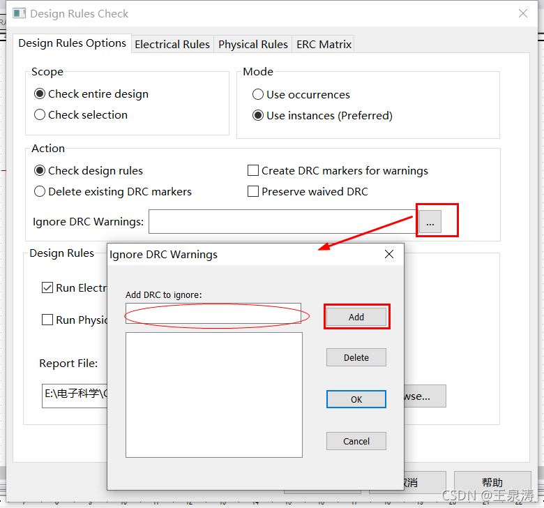Confirm with the OK button
Screen dimensions: 544x508
356,399
